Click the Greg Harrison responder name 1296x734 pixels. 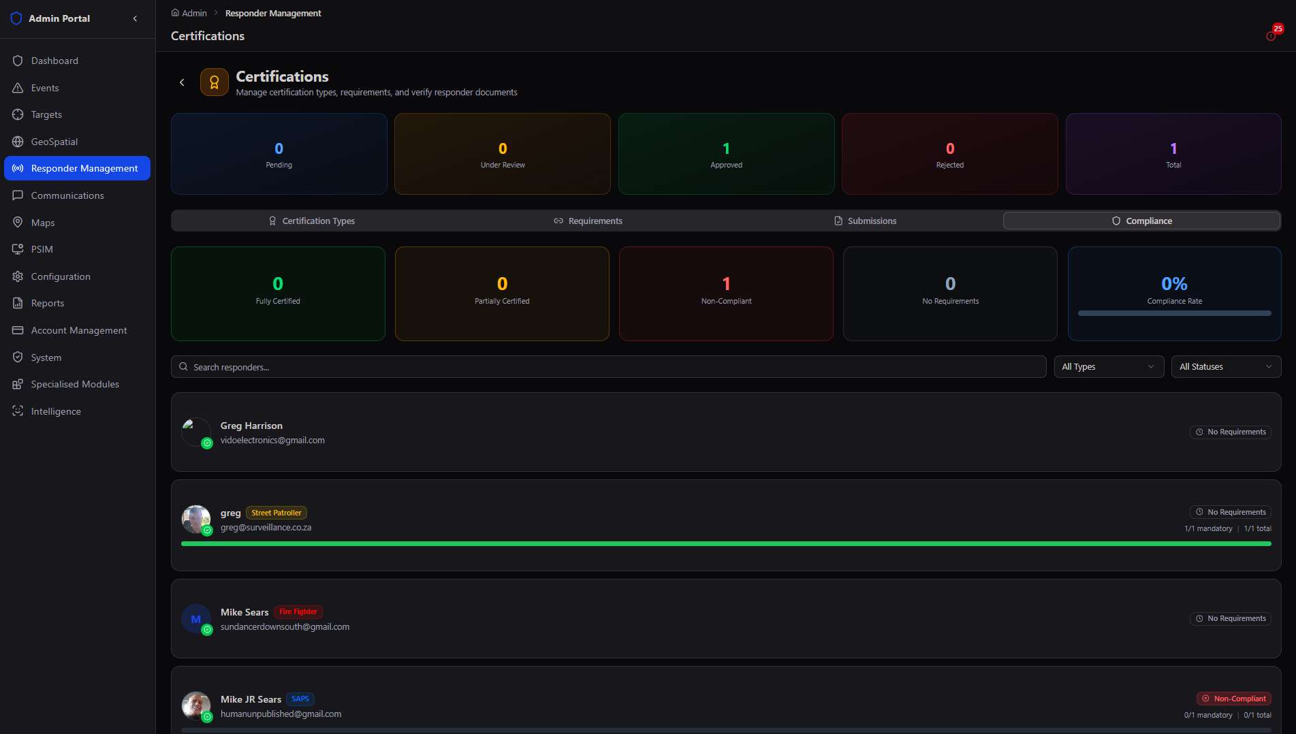[x=251, y=426]
